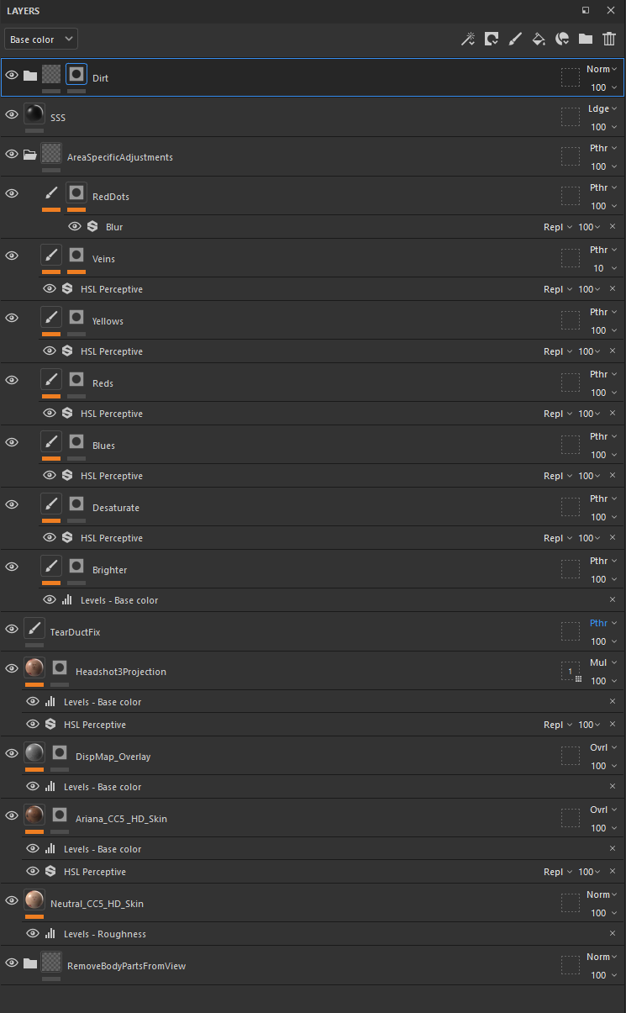Open the Dirt layer Norm blending mode dropdown

pos(602,69)
